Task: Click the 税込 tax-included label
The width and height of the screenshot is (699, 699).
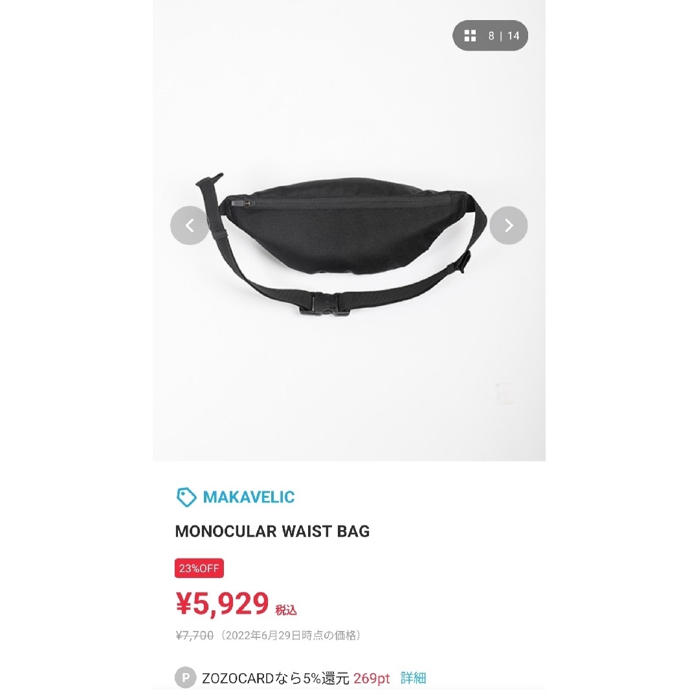Action: 286,610
